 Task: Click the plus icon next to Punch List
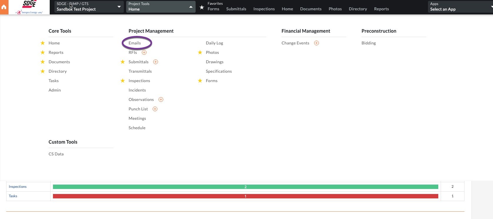click(x=155, y=109)
